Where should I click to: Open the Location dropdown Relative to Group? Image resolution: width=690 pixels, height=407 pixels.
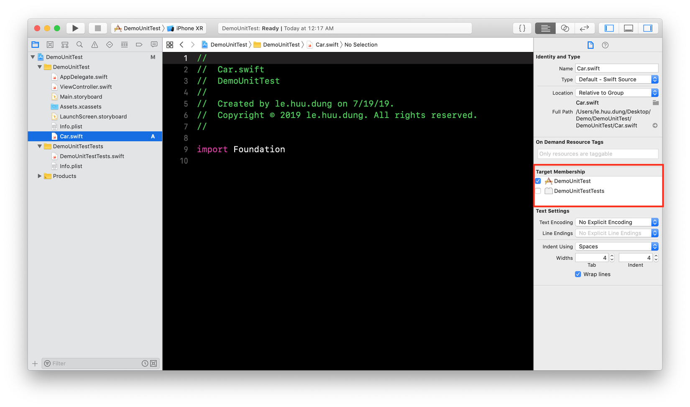click(x=617, y=93)
